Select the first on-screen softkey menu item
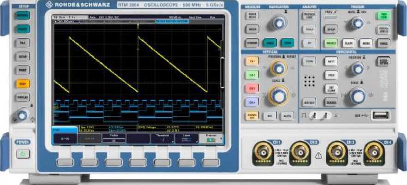This screenshot has width=407, height=185. pos(65,138)
